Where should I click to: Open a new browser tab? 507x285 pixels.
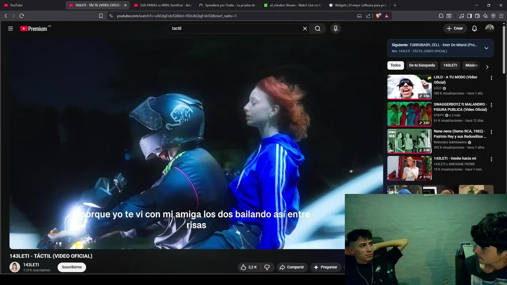click(395, 5)
